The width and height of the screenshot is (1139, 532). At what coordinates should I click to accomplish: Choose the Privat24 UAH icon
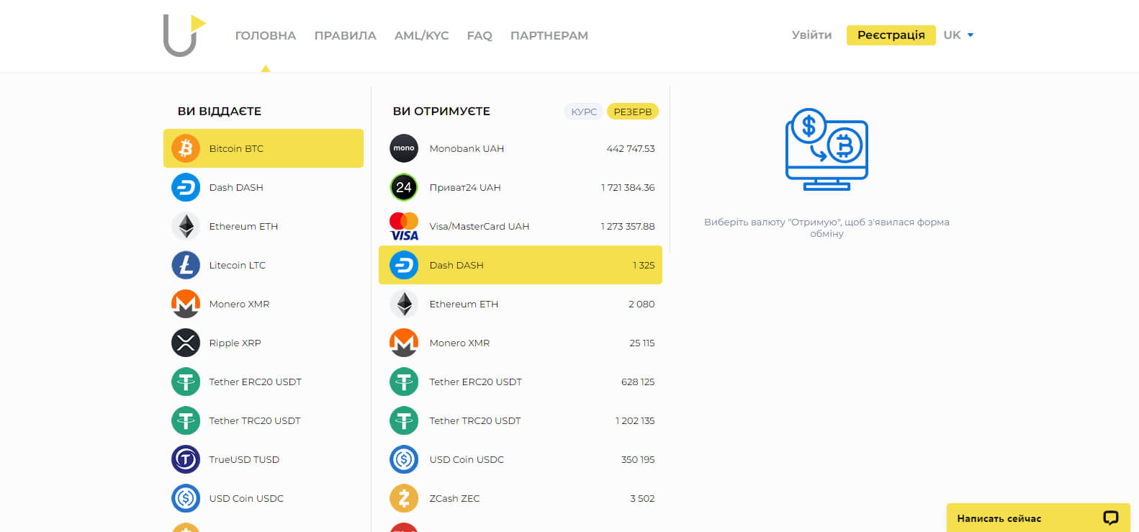(x=404, y=187)
